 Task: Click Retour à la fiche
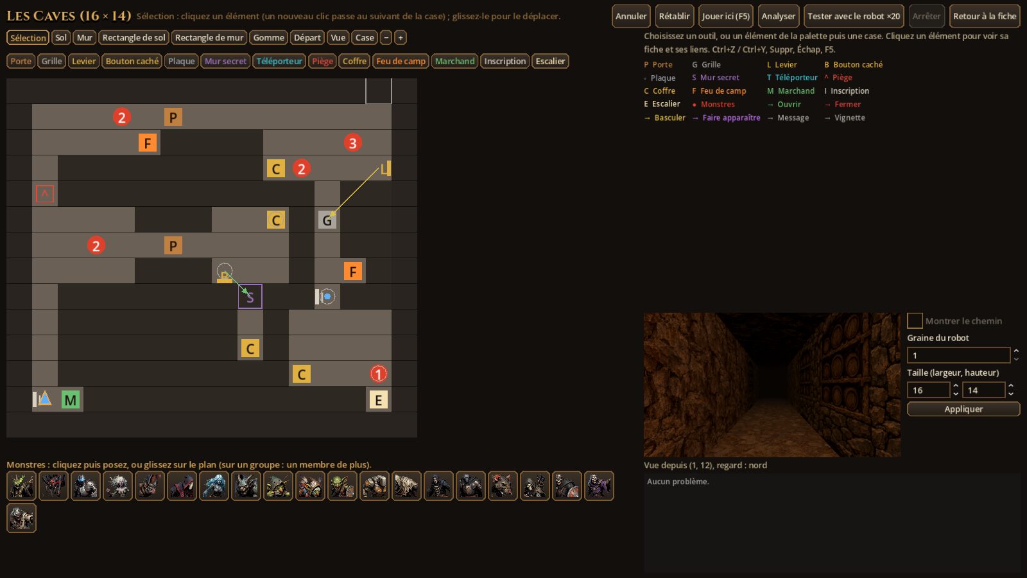985,16
